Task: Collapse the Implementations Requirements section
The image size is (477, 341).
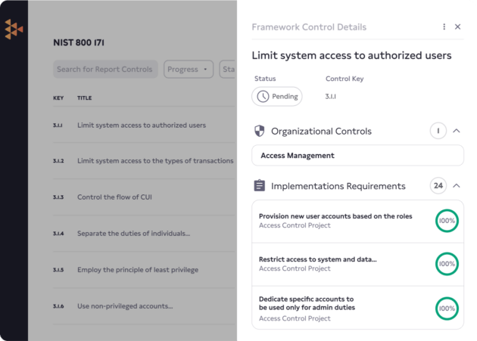Action: coord(457,186)
